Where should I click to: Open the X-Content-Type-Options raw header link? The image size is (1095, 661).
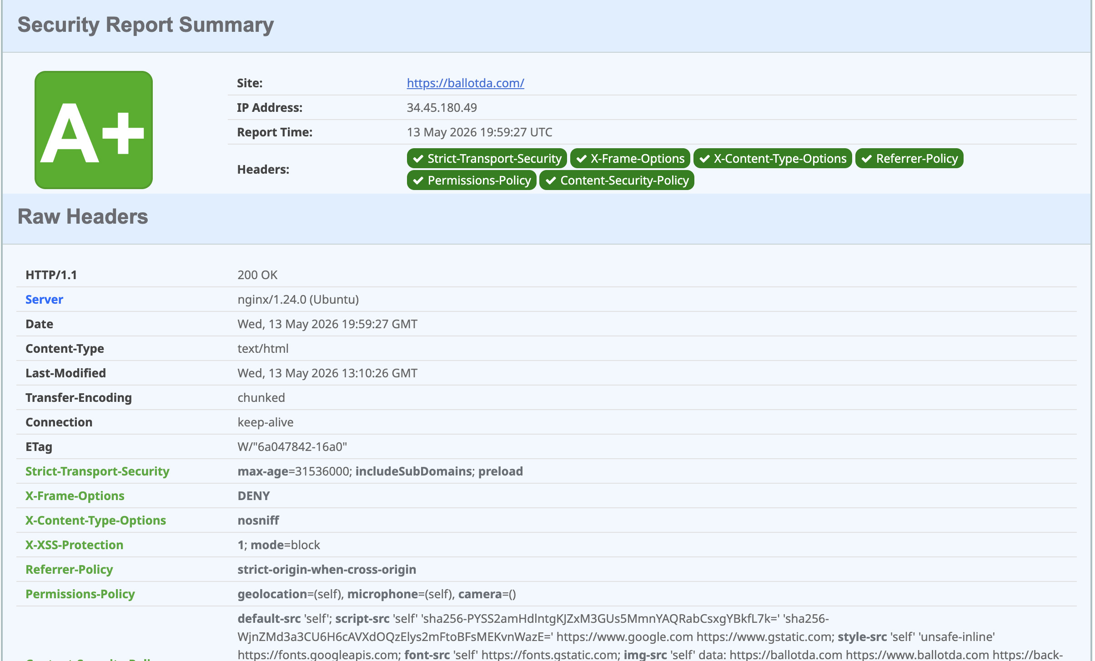point(95,521)
